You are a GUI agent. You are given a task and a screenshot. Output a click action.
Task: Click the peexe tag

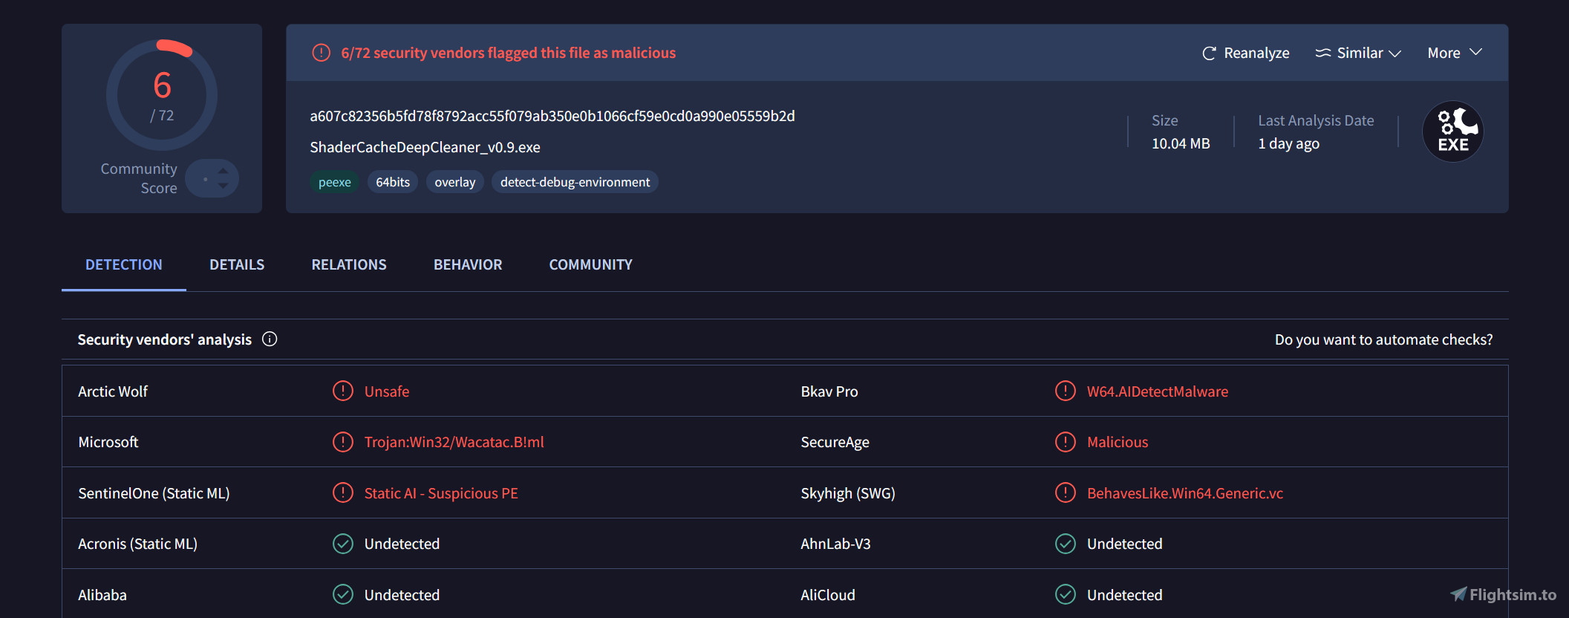(x=334, y=182)
